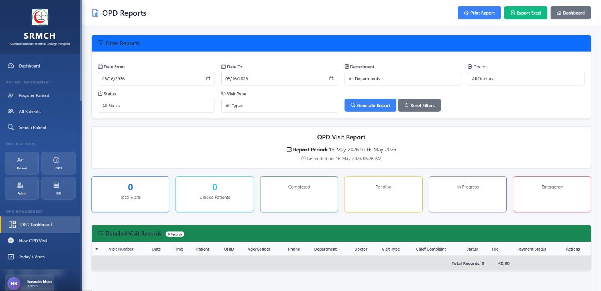This screenshot has height=291, width=601.
Task: Open Today's Visits menu item
Action: 40,257
